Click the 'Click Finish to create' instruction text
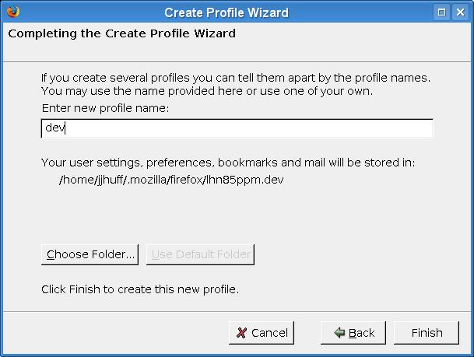The width and height of the screenshot is (474, 357). 140,289
